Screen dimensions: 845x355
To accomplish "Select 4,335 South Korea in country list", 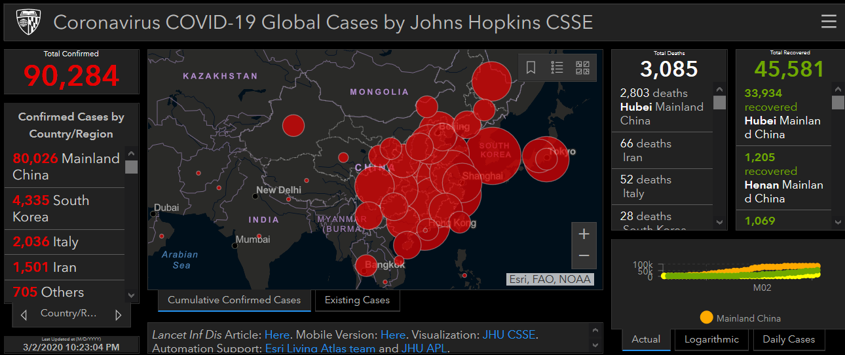I will pyautogui.click(x=66, y=208).
